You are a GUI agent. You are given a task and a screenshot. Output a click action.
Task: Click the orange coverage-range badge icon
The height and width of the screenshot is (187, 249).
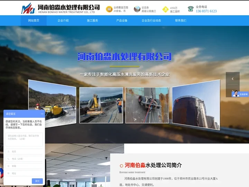[109, 9]
